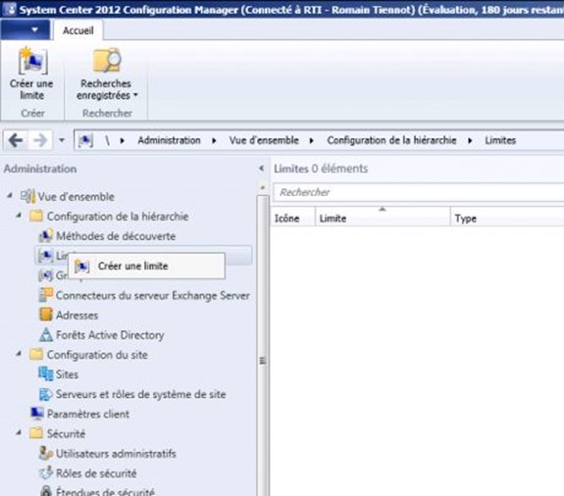This screenshot has height=496, width=564.
Task: Collapse the Configuration du site node
Action: click(x=19, y=354)
